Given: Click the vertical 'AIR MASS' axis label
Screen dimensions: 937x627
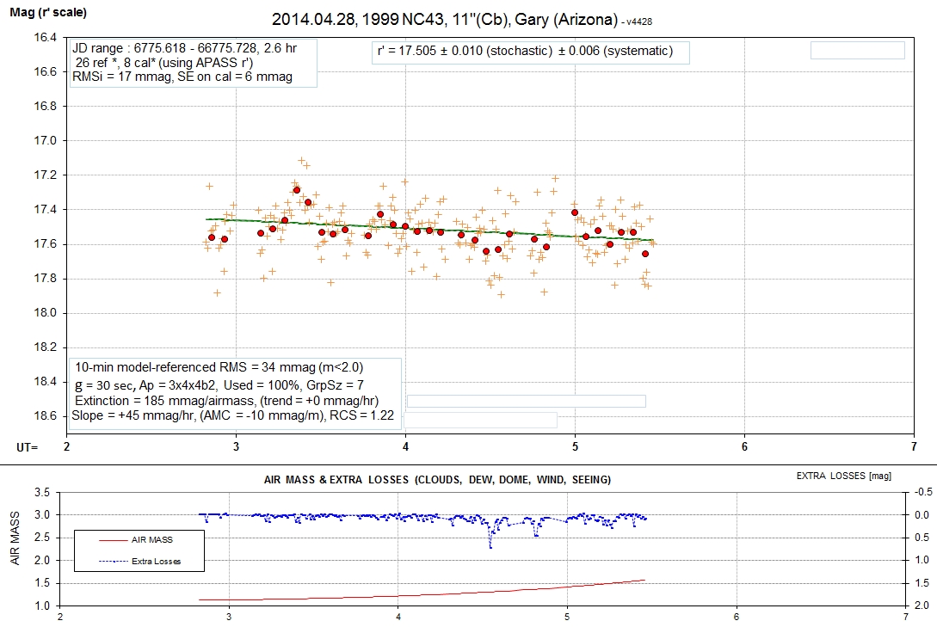Looking at the screenshot, I should [x=15, y=538].
